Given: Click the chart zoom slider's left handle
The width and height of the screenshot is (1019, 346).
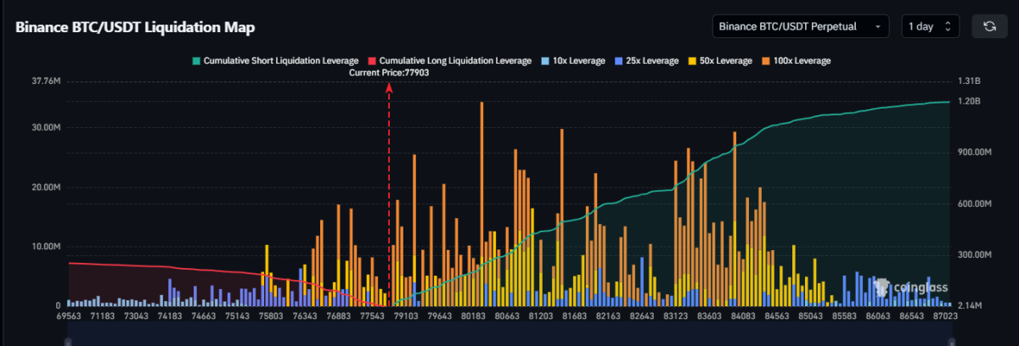Looking at the screenshot, I should [68, 342].
